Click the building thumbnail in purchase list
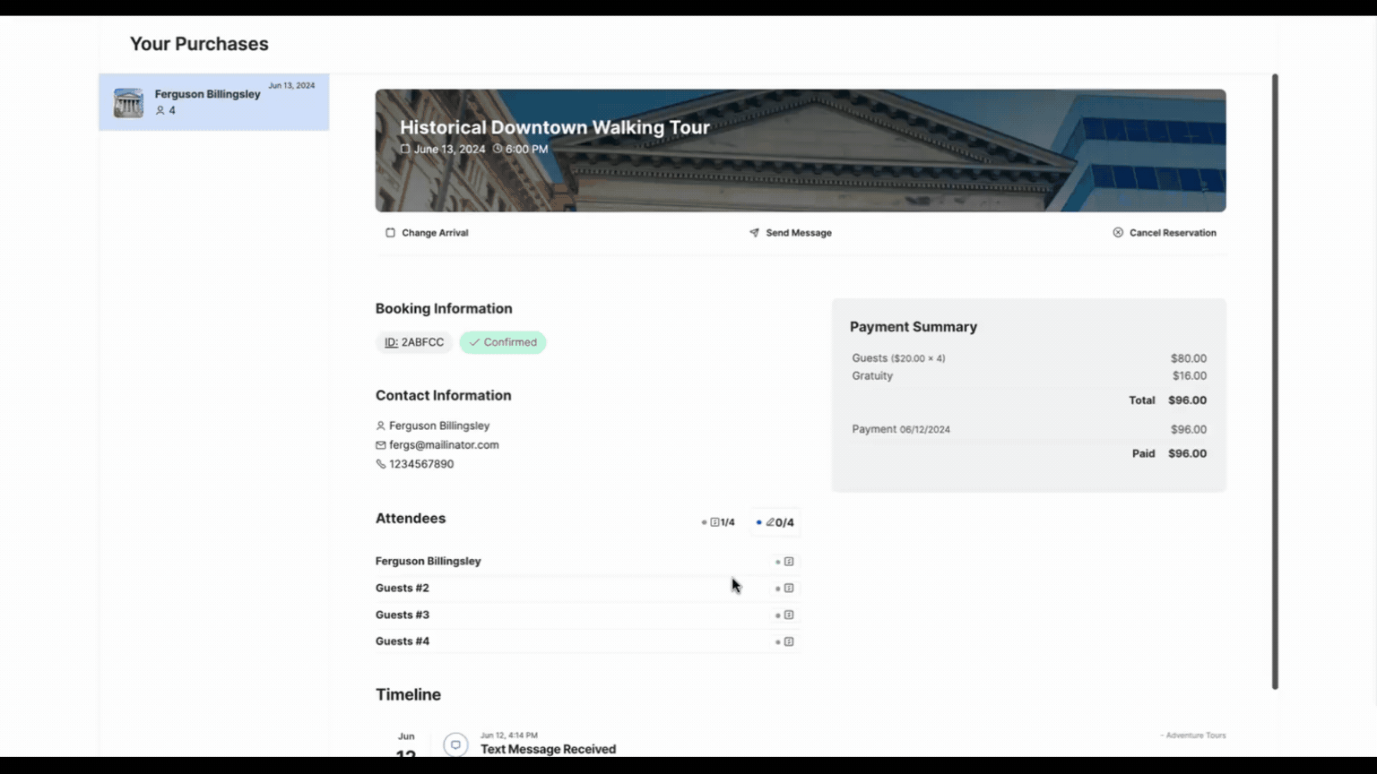This screenshot has height=774, width=1377. click(x=128, y=102)
